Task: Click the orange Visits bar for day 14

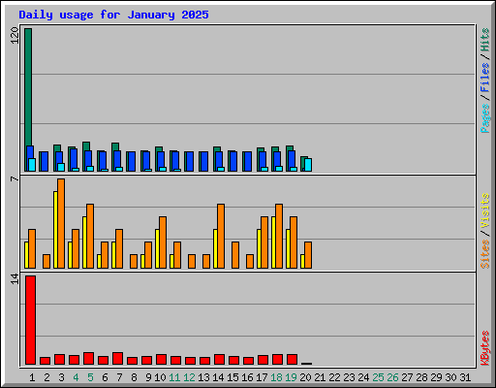Action: (221, 236)
